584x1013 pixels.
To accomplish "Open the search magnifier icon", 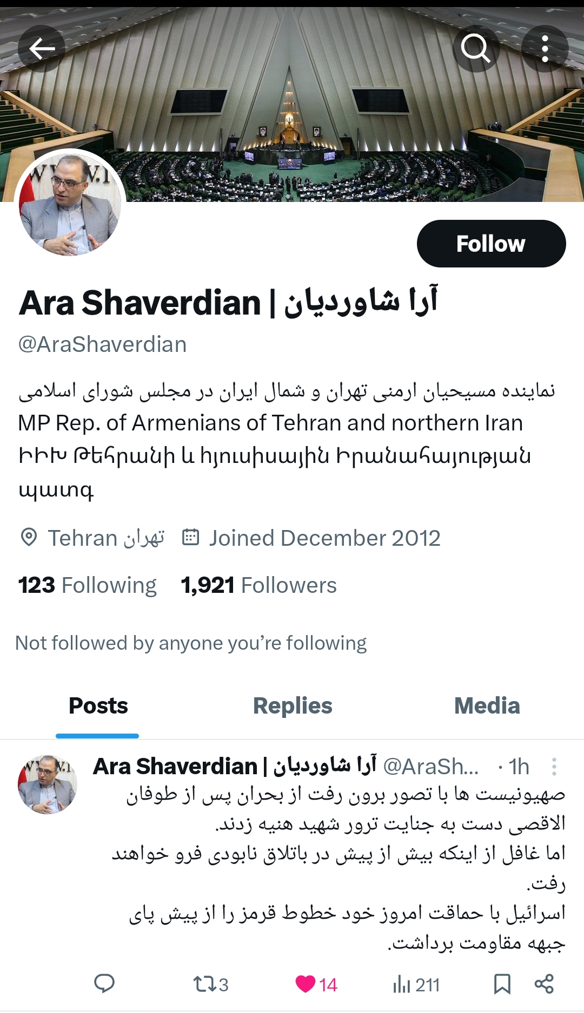I will (x=476, y=49).
